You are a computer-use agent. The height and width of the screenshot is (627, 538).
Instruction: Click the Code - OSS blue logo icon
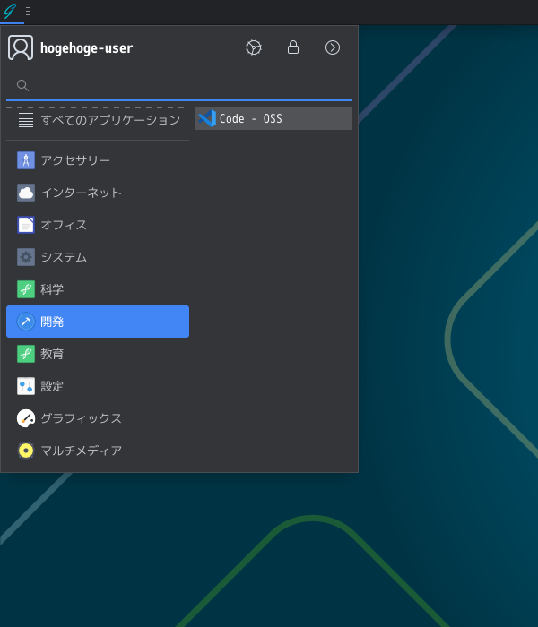click(x=207, y=118)
